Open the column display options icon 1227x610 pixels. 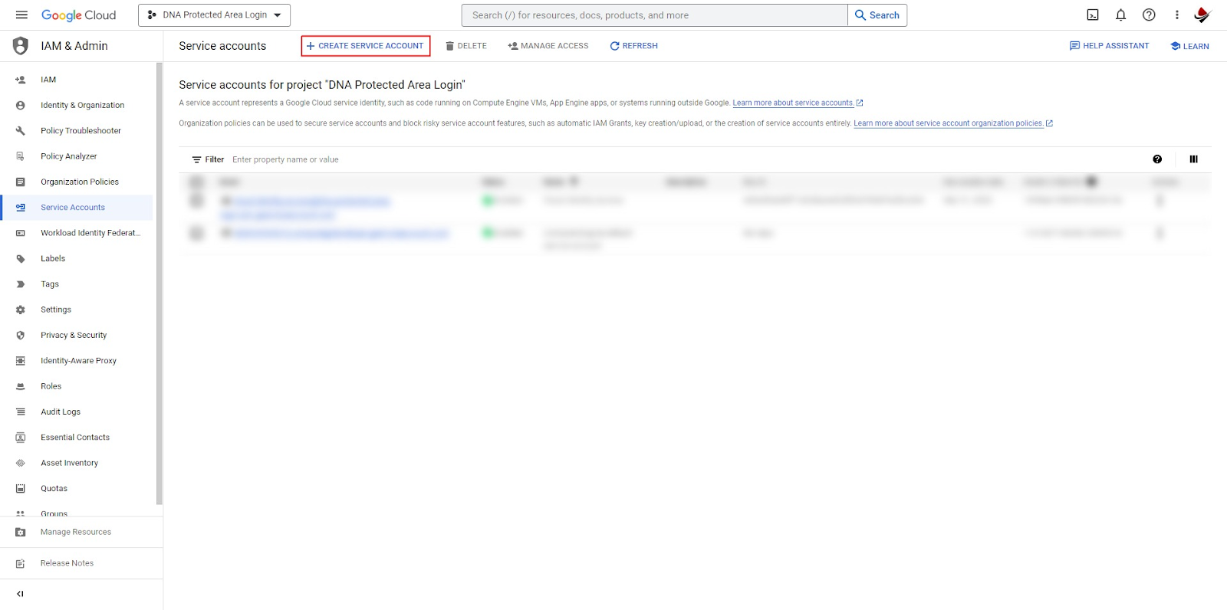click(x=1193, y=159)
